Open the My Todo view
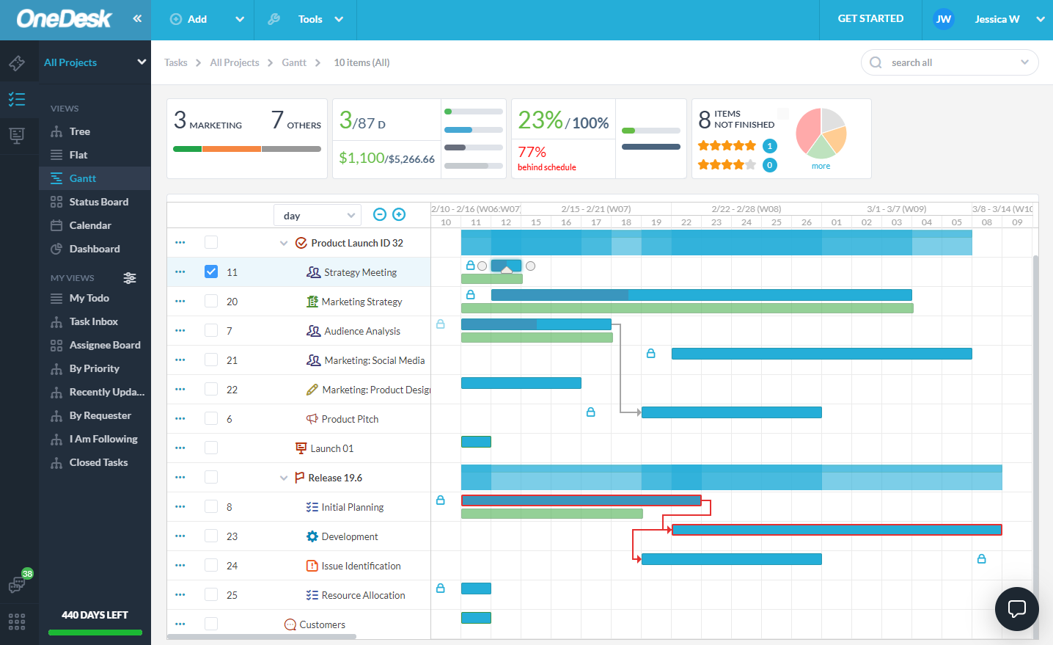The height and width of the screenshot is (645, 1053). pyautogui.click(x=89, y=298)
